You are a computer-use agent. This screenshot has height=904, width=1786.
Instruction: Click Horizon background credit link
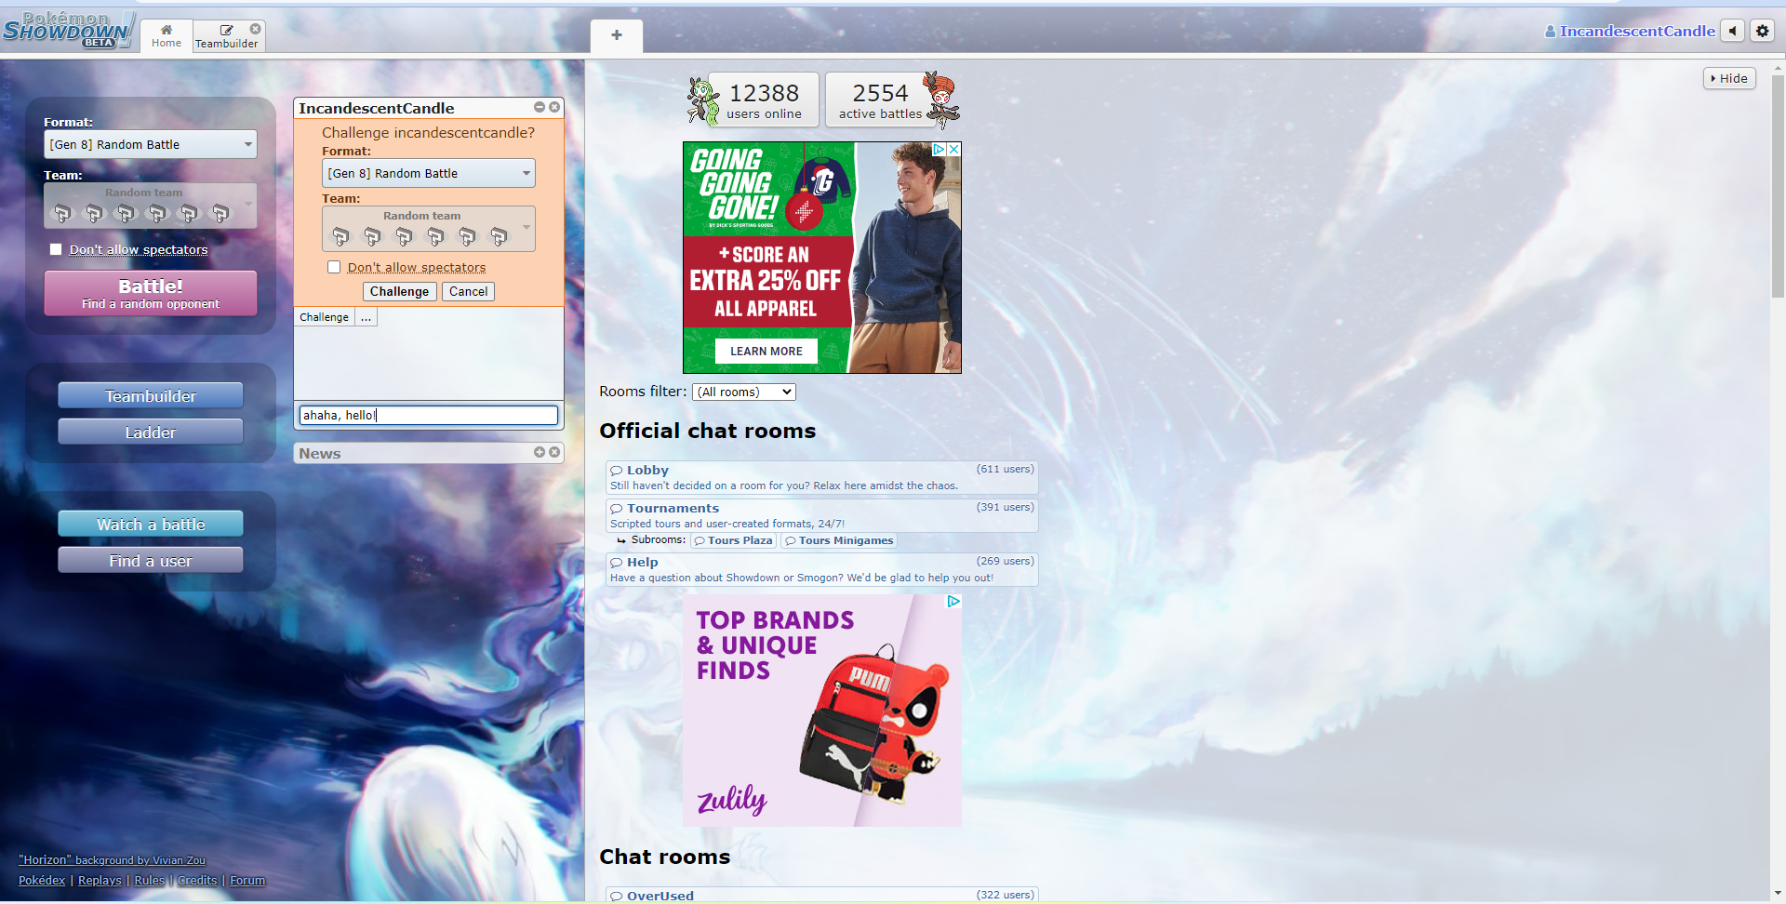point(112,860)
